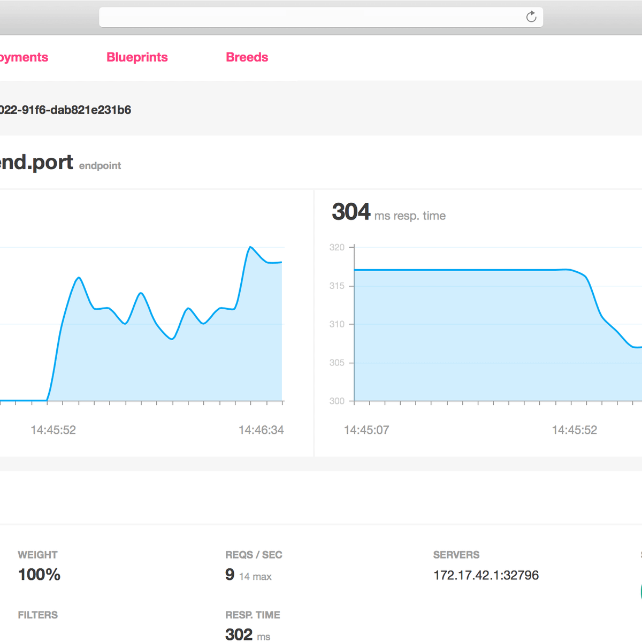Click the browser address bar
The image size is (642, 642).
321,17
